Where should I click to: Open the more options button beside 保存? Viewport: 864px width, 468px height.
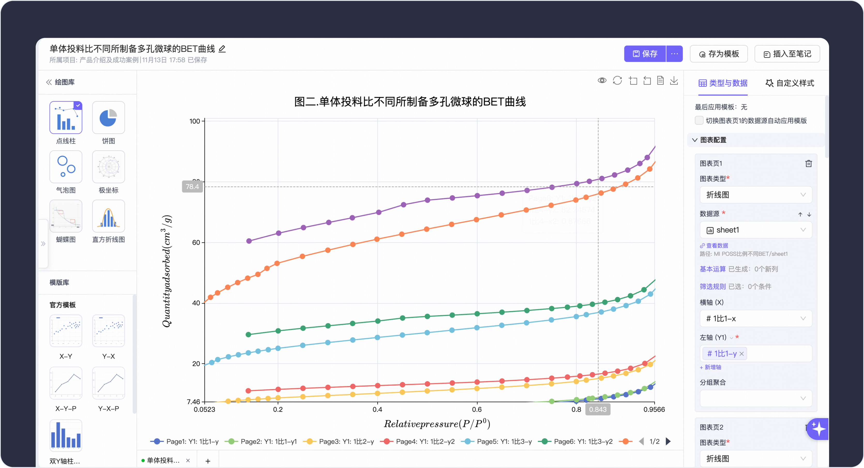click(674, 54)
